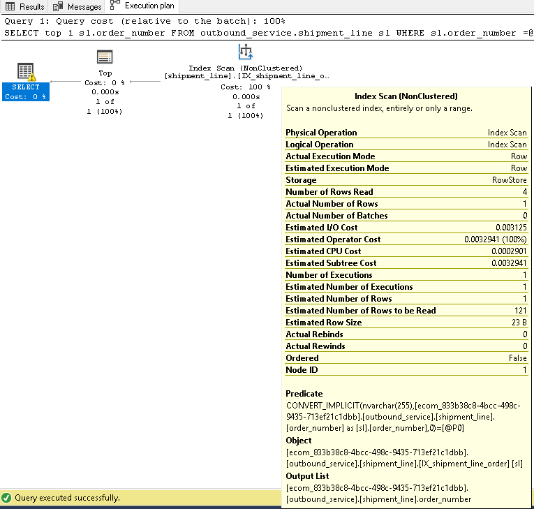The width and height of the screenshot is (534, 509).
Task: Click the 'Physical Operation' tooltip row
Action: pyautogui.click(x=406, y=133)
